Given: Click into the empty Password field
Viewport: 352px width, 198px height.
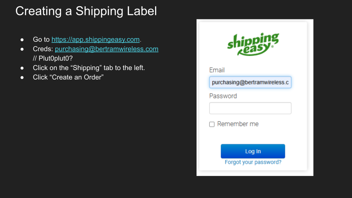Looking at the screenshot, I should coord(250,108).
